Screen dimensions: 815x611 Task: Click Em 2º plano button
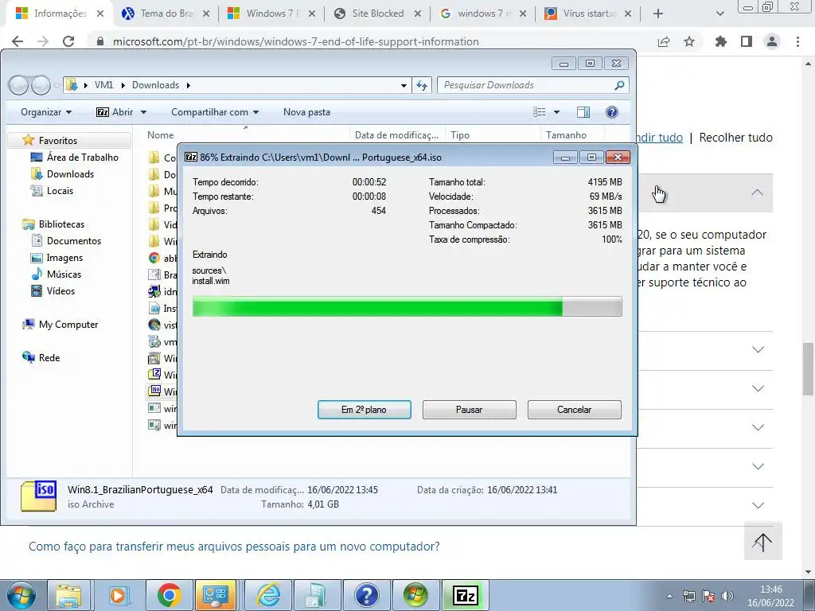pos(364,410)
